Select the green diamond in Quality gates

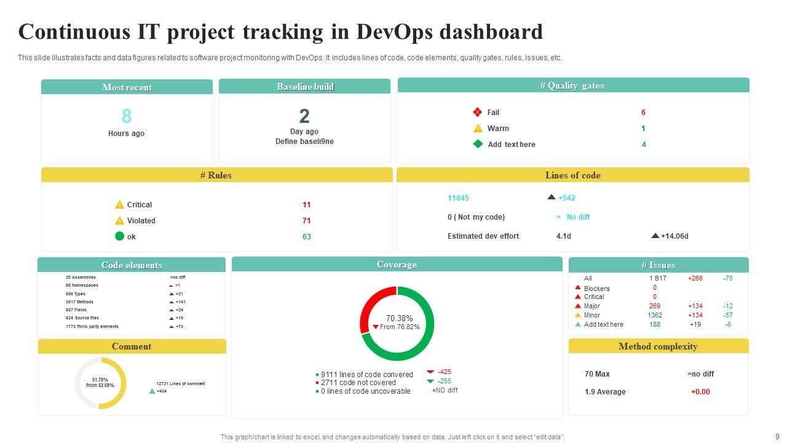coord(478,144)
